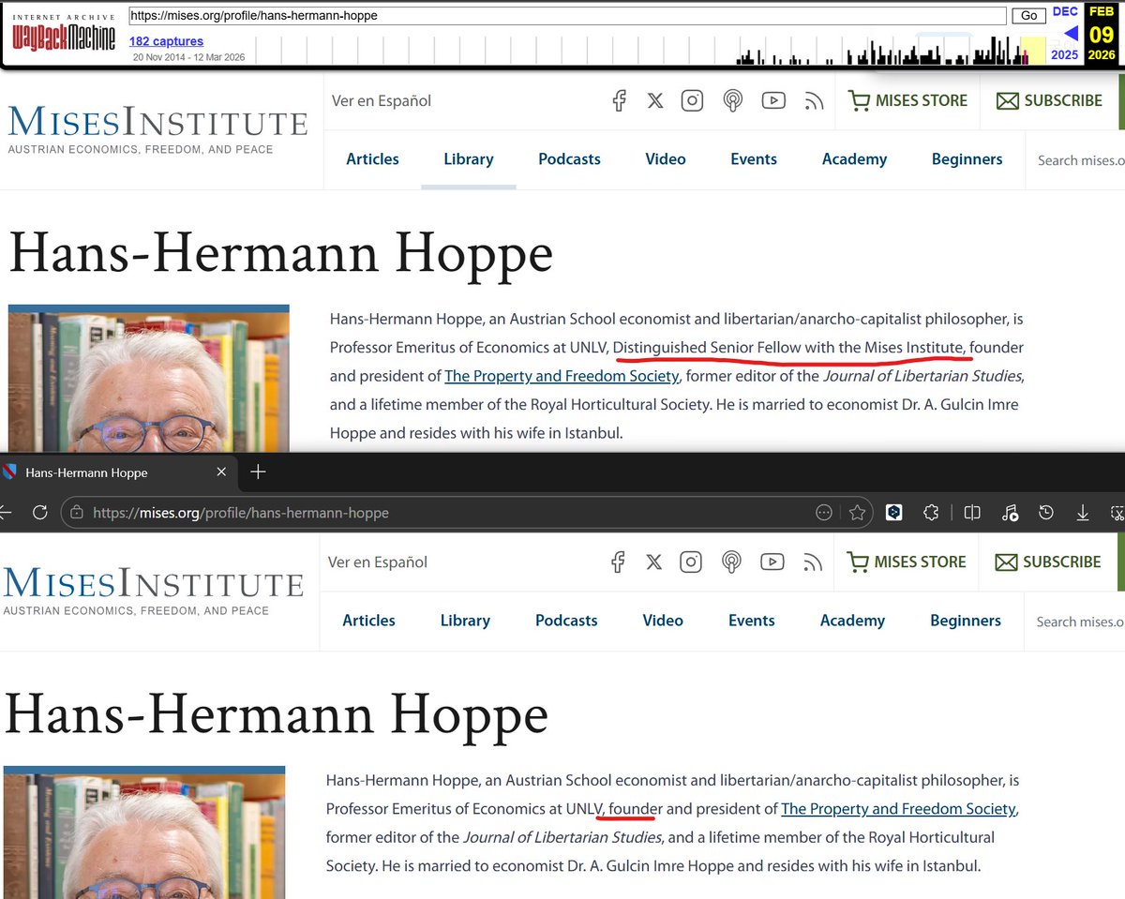Click the screenshot capture toolbar icon
The height and width of the screenshot is (899, 1125).
pyautogui.click(x=1117, y=513)
